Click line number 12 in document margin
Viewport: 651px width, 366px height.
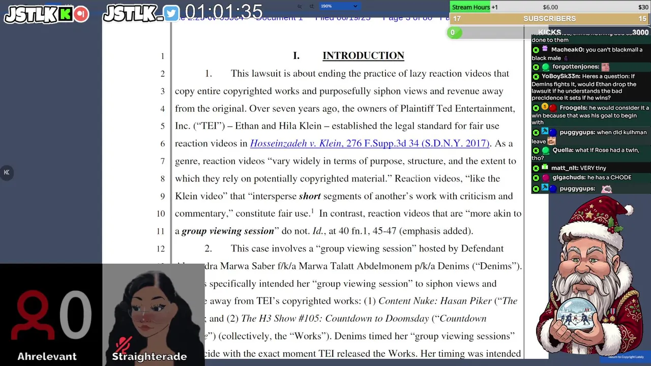160,249
